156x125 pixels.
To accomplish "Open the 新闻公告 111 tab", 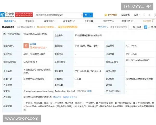I will click(x=128, y=21).
